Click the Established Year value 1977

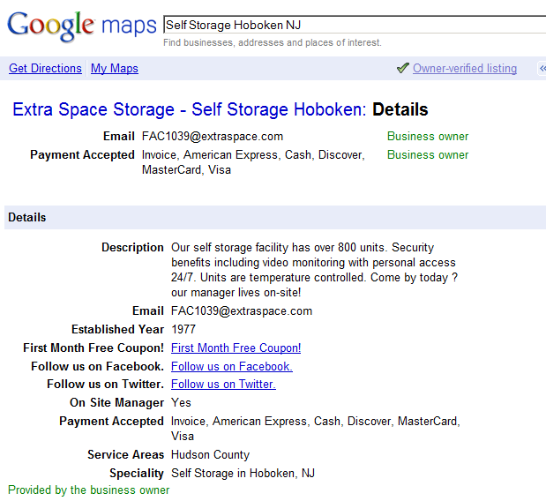[x=183, y=330]
